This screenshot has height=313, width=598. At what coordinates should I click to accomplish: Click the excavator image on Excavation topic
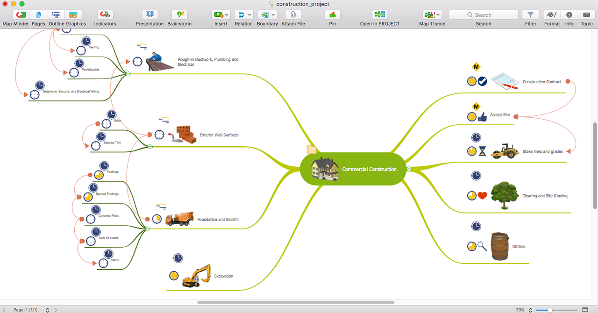coord(196,276)
